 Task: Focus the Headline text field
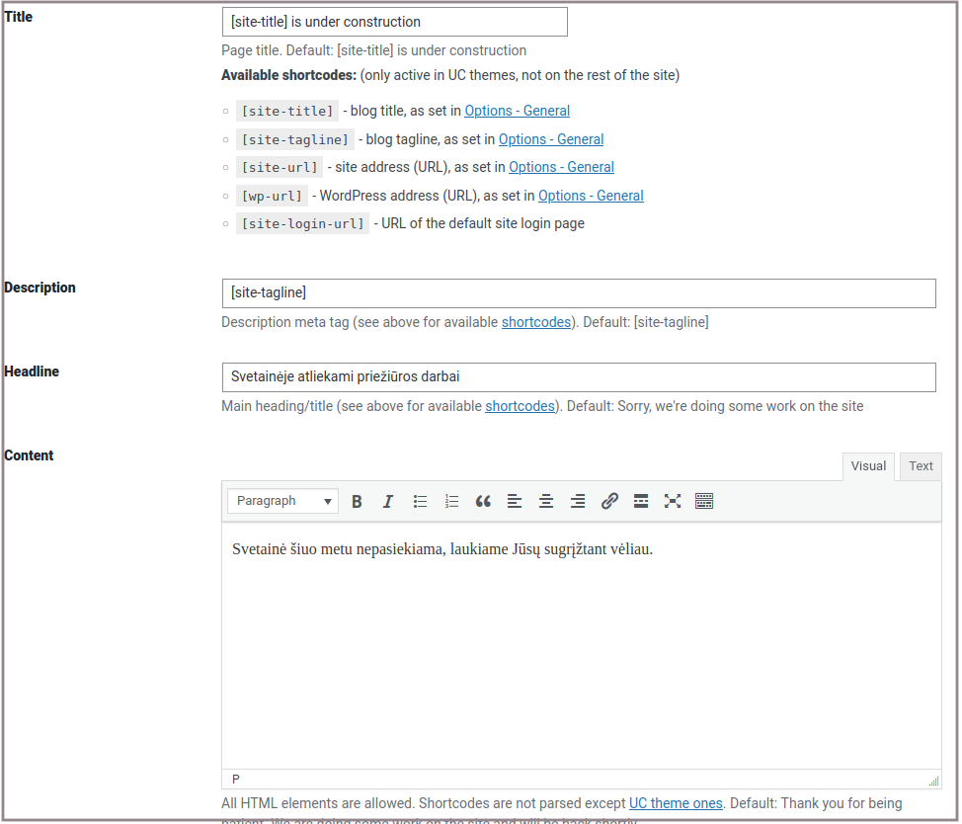(x=578, y=377)
